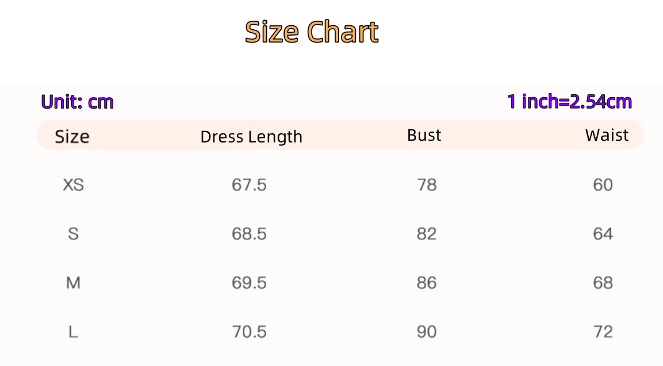Select the Dress Length column header
The width and height of the screenshot is (663, 366).
[x=251, y=137]
